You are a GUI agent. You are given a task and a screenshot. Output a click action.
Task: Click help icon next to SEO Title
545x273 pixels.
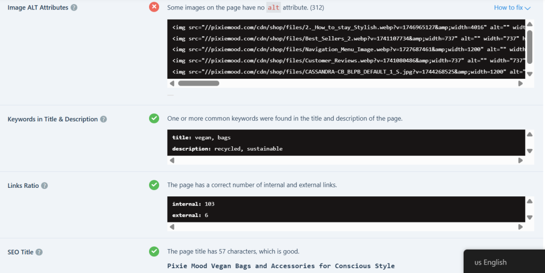tap(39, 252)
